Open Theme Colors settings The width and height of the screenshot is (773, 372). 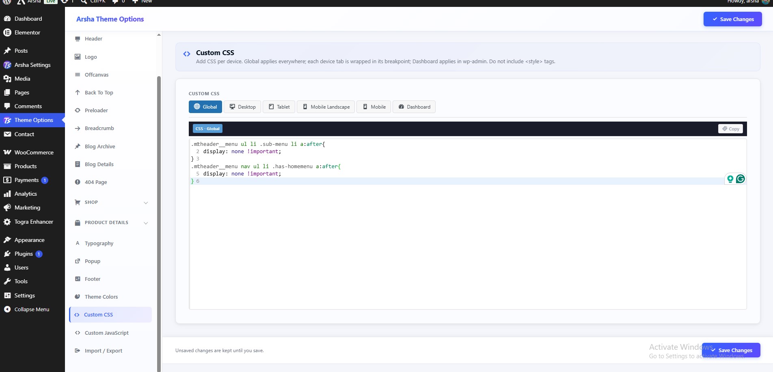101,297
